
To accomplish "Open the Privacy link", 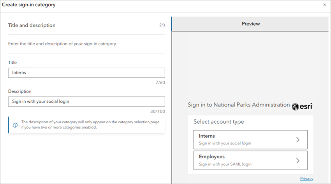I will [x=306, y=179].
